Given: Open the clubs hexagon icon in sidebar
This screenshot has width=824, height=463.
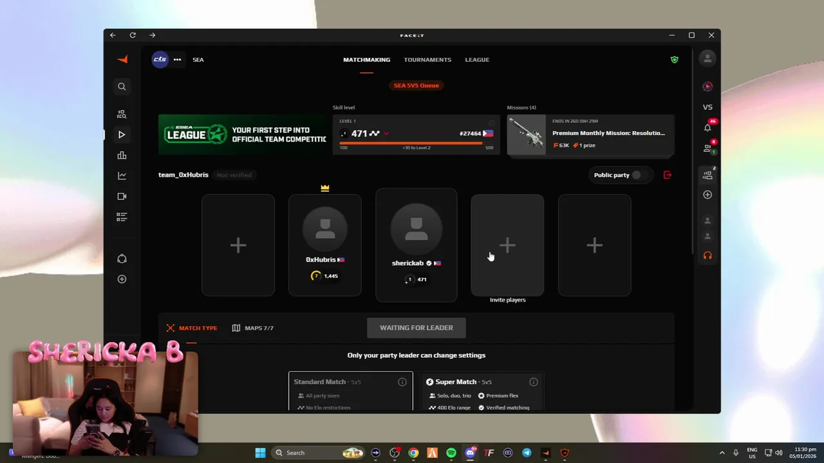Looking at the screenshot, I should coord(122,259).
